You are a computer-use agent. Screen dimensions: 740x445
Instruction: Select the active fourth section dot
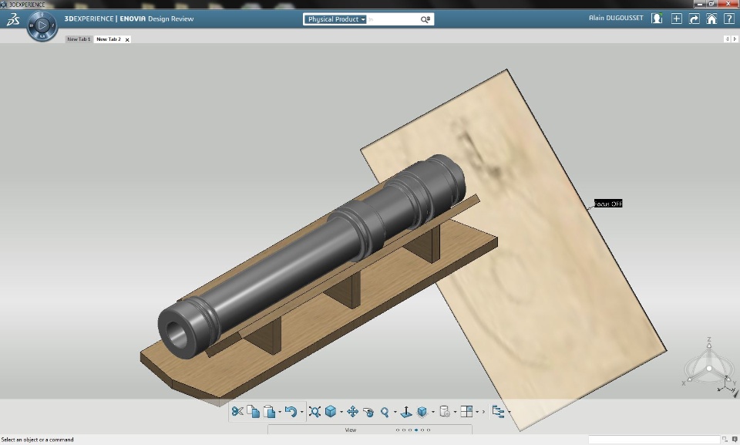[x=416, y=430]
